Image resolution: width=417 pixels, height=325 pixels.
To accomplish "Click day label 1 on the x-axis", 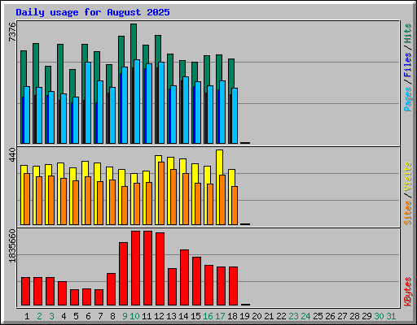I will (27, 316).
